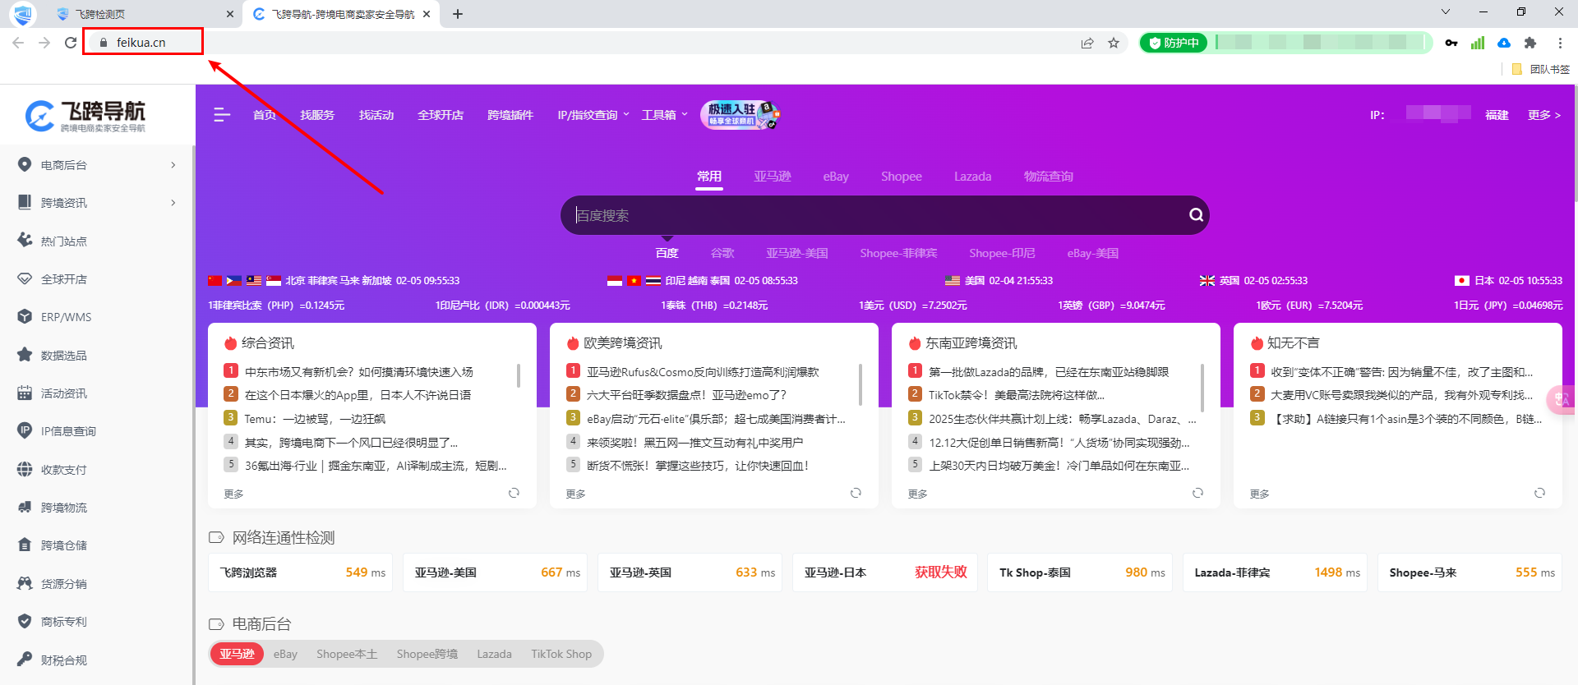Click the share page icon in address bar
Image resolution: width=1578 pixels, height=685 pixels.
pyautogui.click(x=1087, y=43)
